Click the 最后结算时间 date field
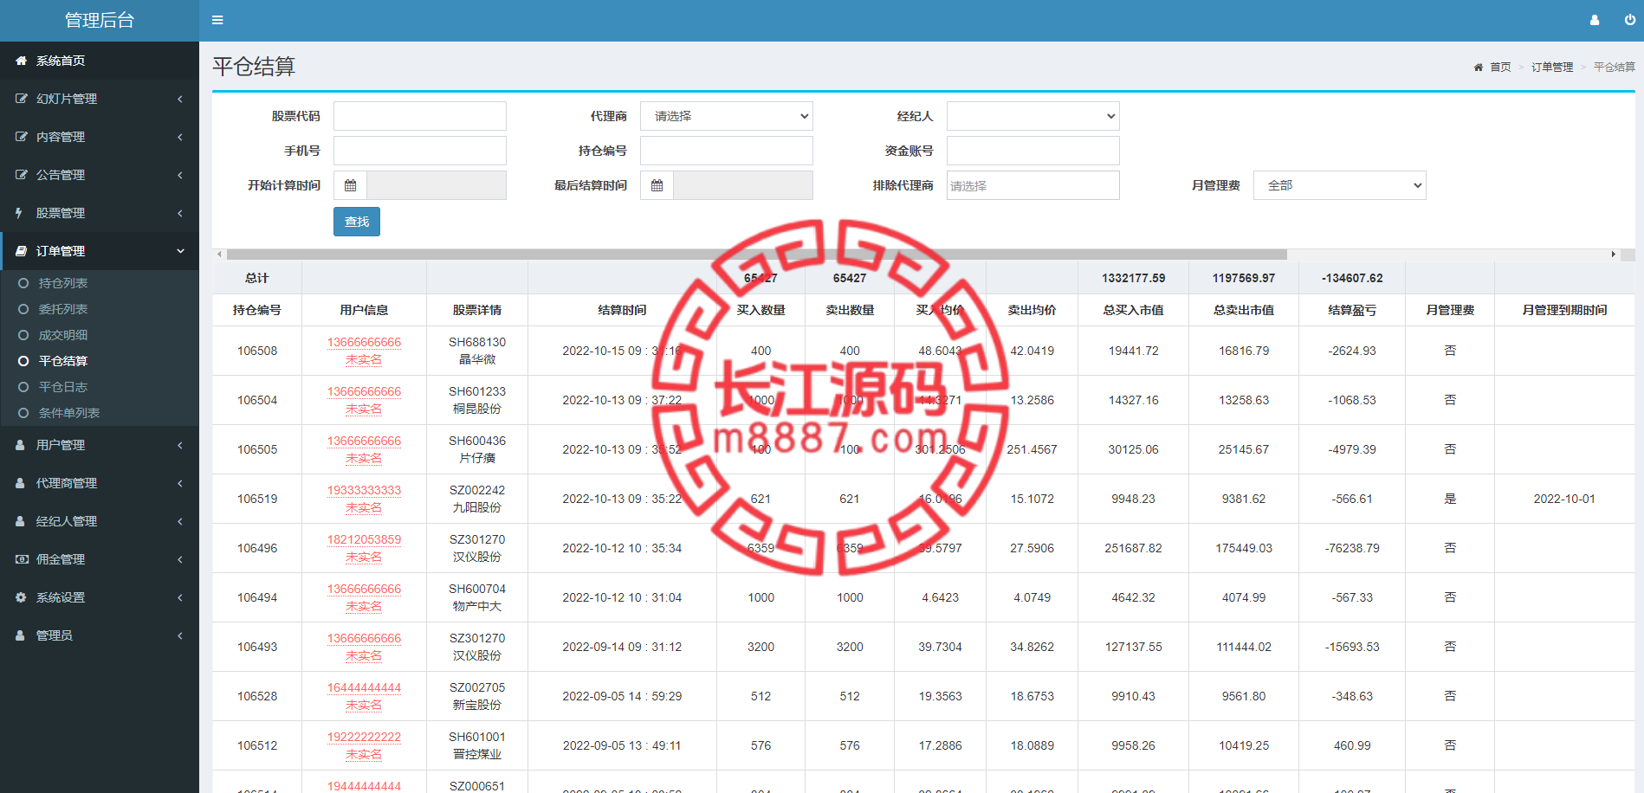This screenshot has height=793, width=1644. click(x=743, y=185)
